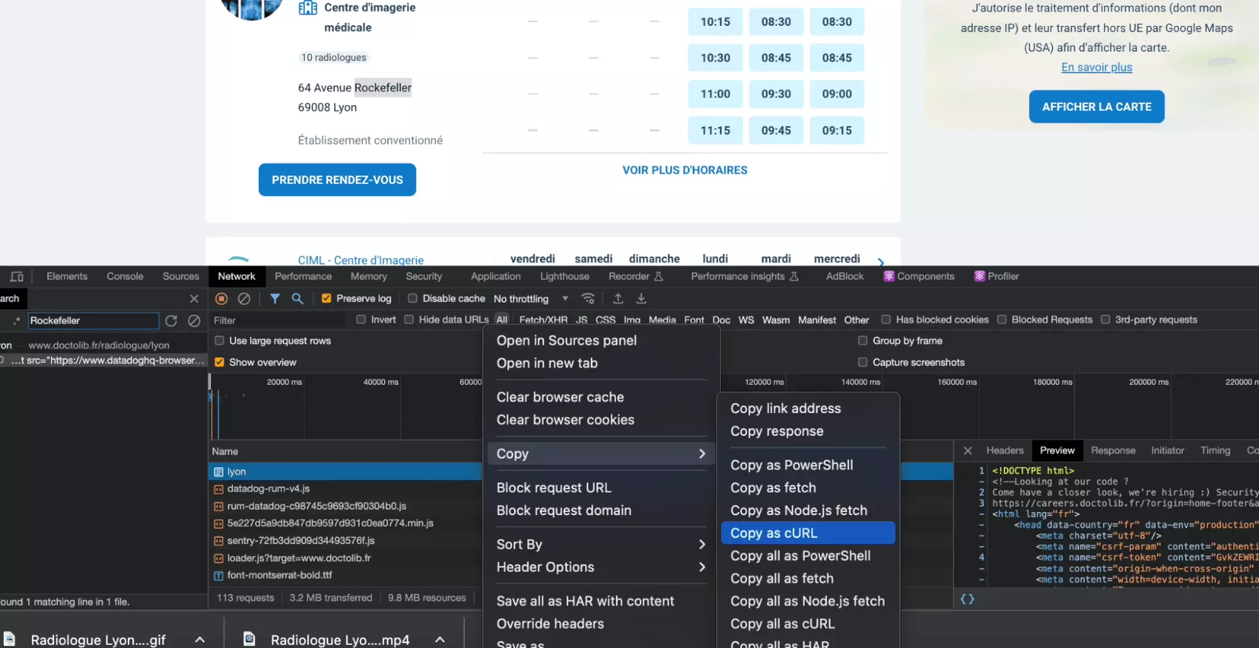Click the record network log icon
This screenshot has width=1259, height=648.
221,298
